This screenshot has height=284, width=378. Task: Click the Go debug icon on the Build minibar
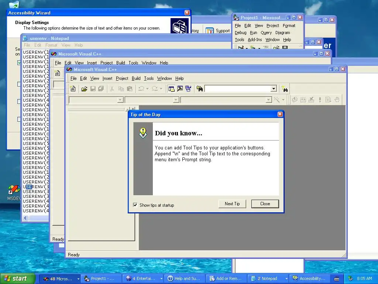point(328,99)
